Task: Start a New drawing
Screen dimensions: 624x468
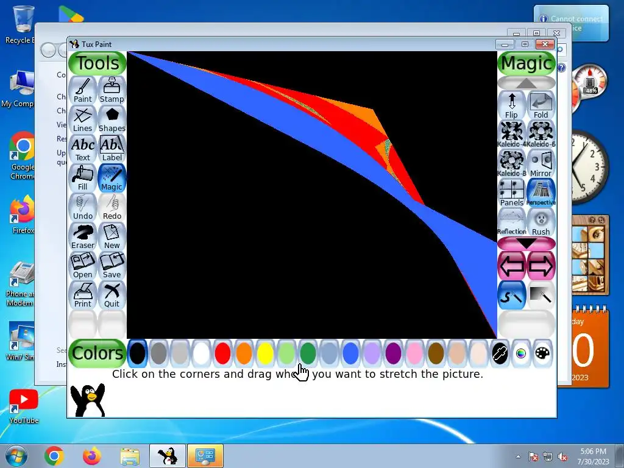Action: click(112, 236)
